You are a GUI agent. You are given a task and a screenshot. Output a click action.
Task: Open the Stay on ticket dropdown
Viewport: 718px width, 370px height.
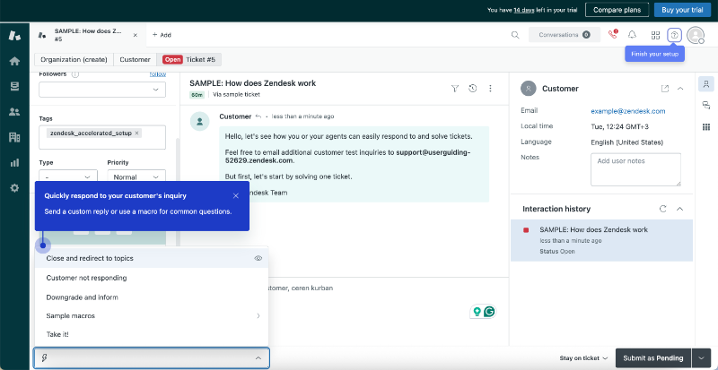pos(583,358)
